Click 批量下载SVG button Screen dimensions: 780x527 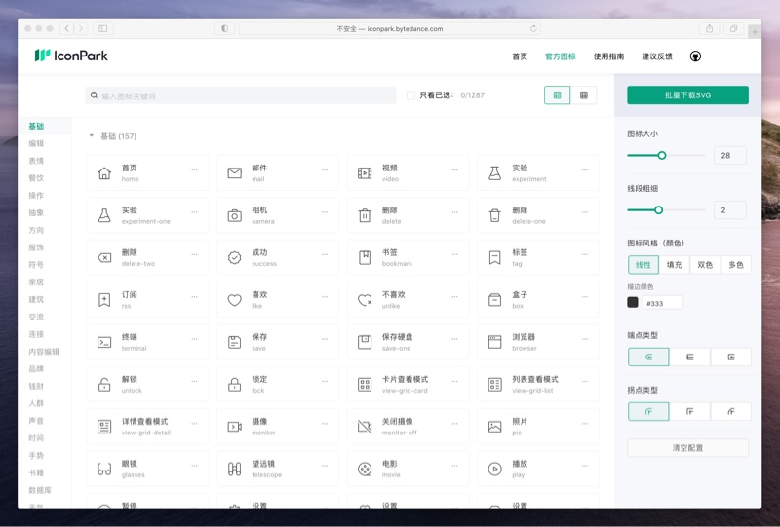[687, 94]
